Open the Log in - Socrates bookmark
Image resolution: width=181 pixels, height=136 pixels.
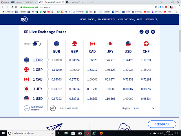coord(103,12)
